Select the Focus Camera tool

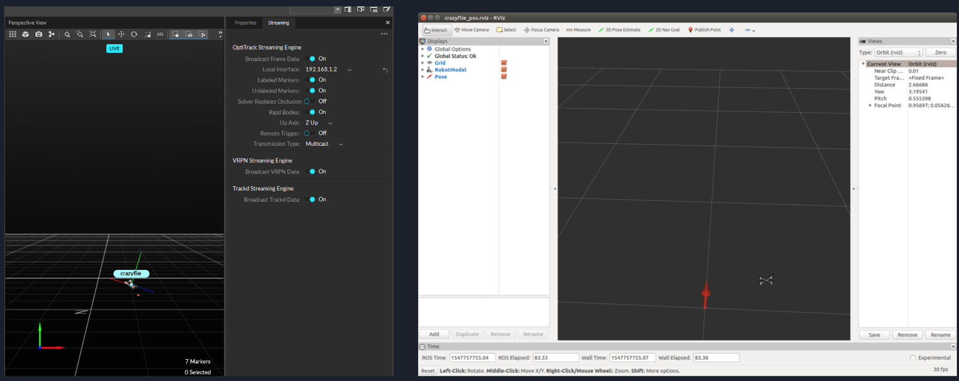point(541,30)
